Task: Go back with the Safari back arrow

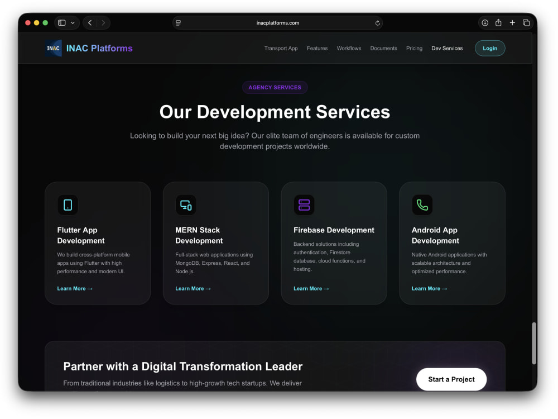Action: point(90,23)
